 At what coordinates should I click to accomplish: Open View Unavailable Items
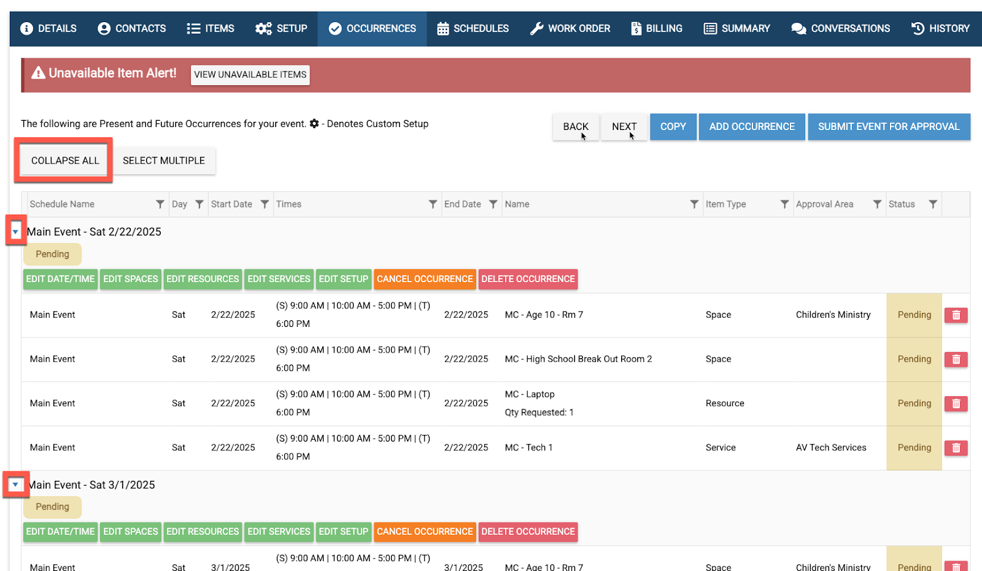click(x=250, y=75)
